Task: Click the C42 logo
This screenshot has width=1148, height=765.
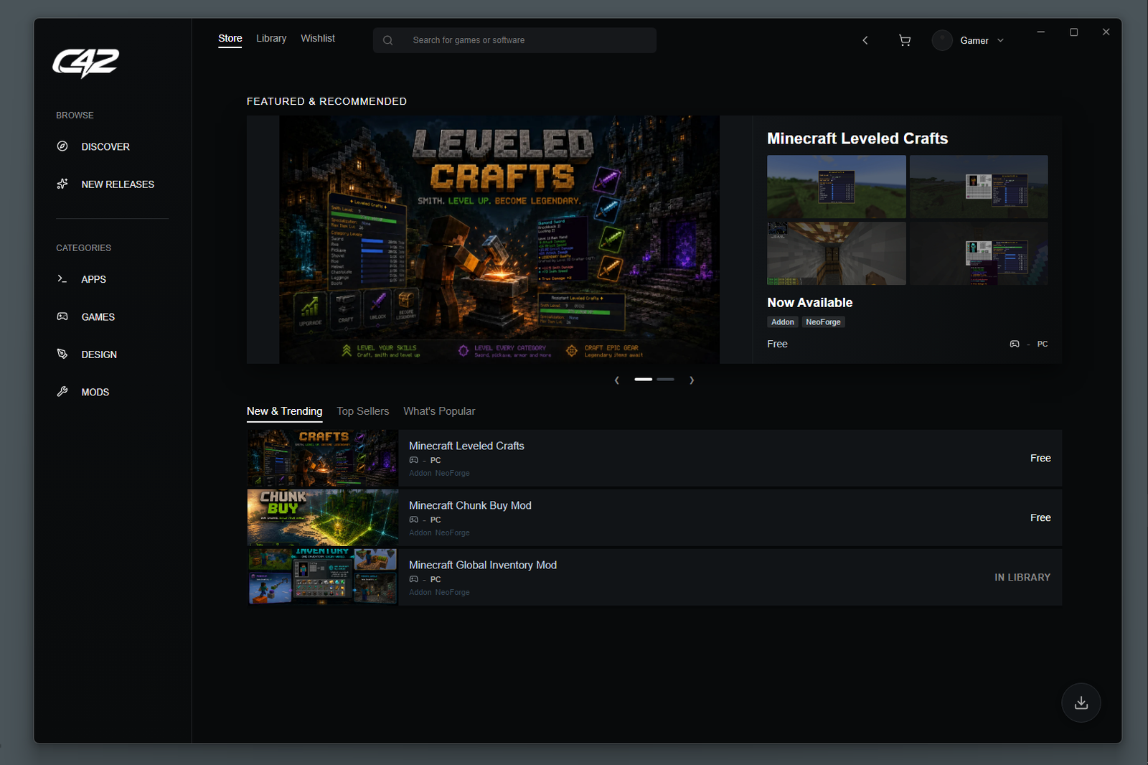Action: [85, 63]
